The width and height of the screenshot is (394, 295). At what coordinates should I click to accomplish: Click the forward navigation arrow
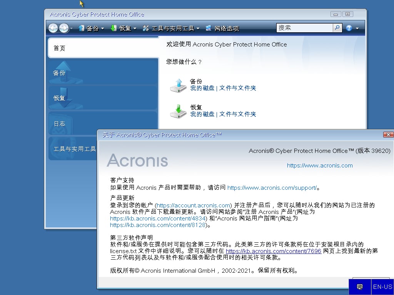coord(63,28)
